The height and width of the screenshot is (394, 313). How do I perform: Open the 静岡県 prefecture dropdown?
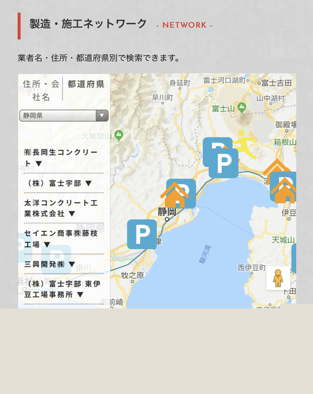tap(64, 116)
